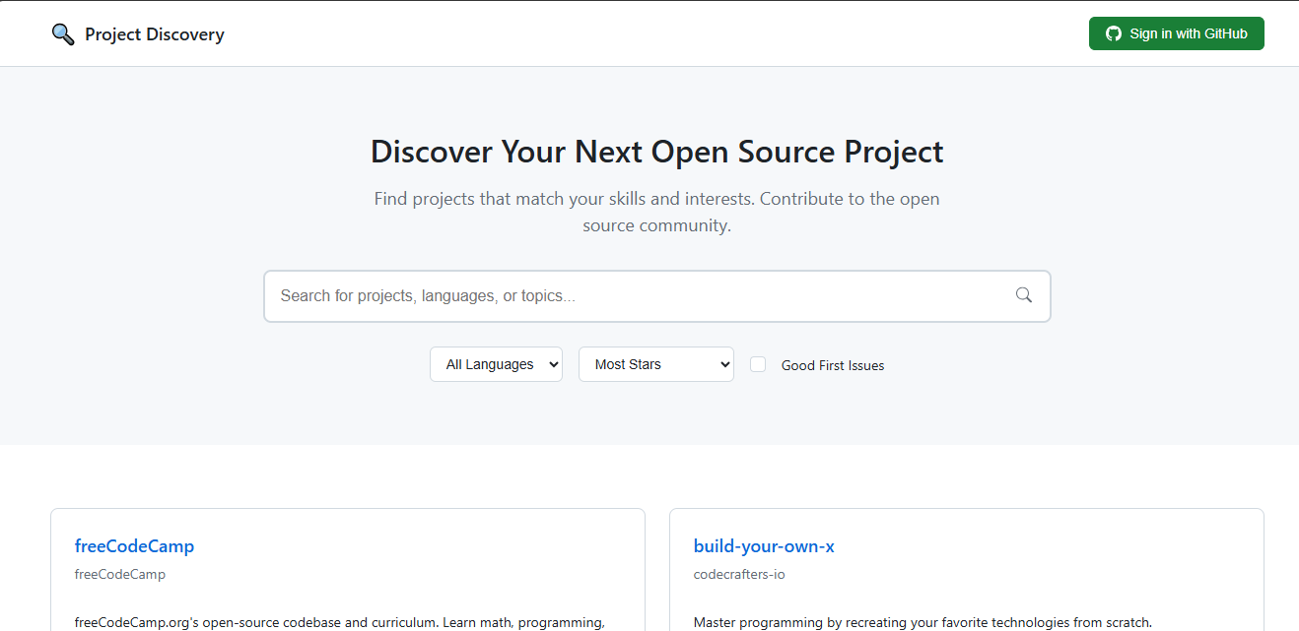The height and width of the screenshot is (631, 1299).
Task: Click the freeCodeCamp owner name text
Action: [120, 574]
